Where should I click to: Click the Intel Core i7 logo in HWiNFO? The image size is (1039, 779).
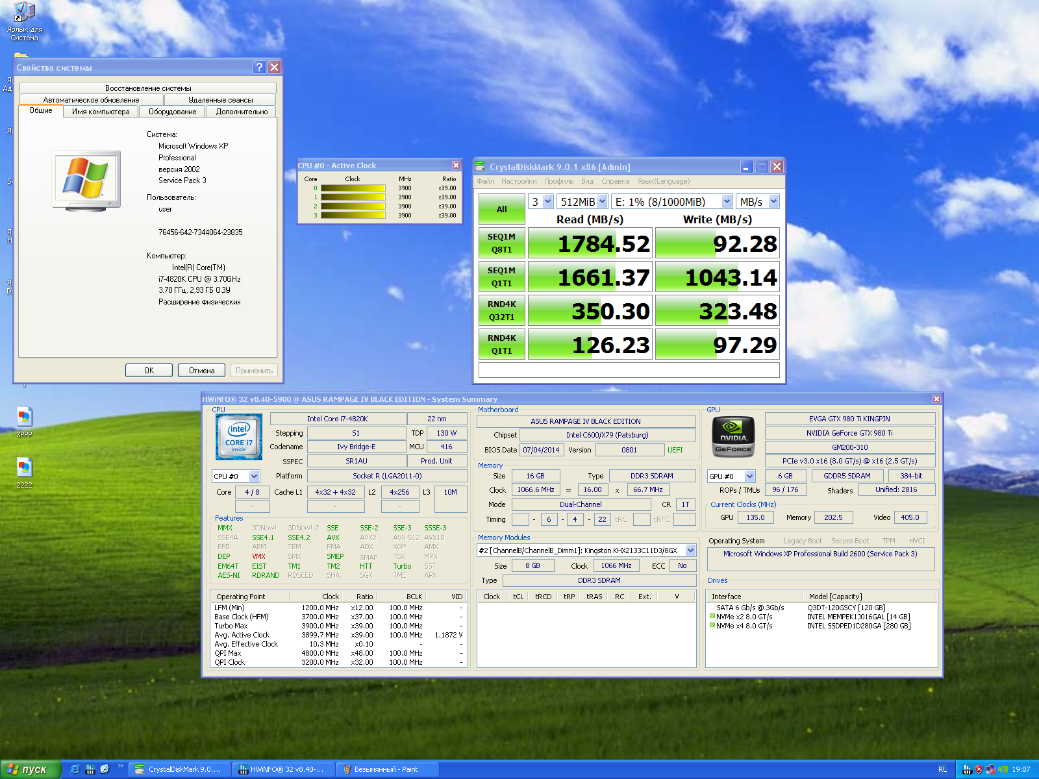tap(239, 437)
